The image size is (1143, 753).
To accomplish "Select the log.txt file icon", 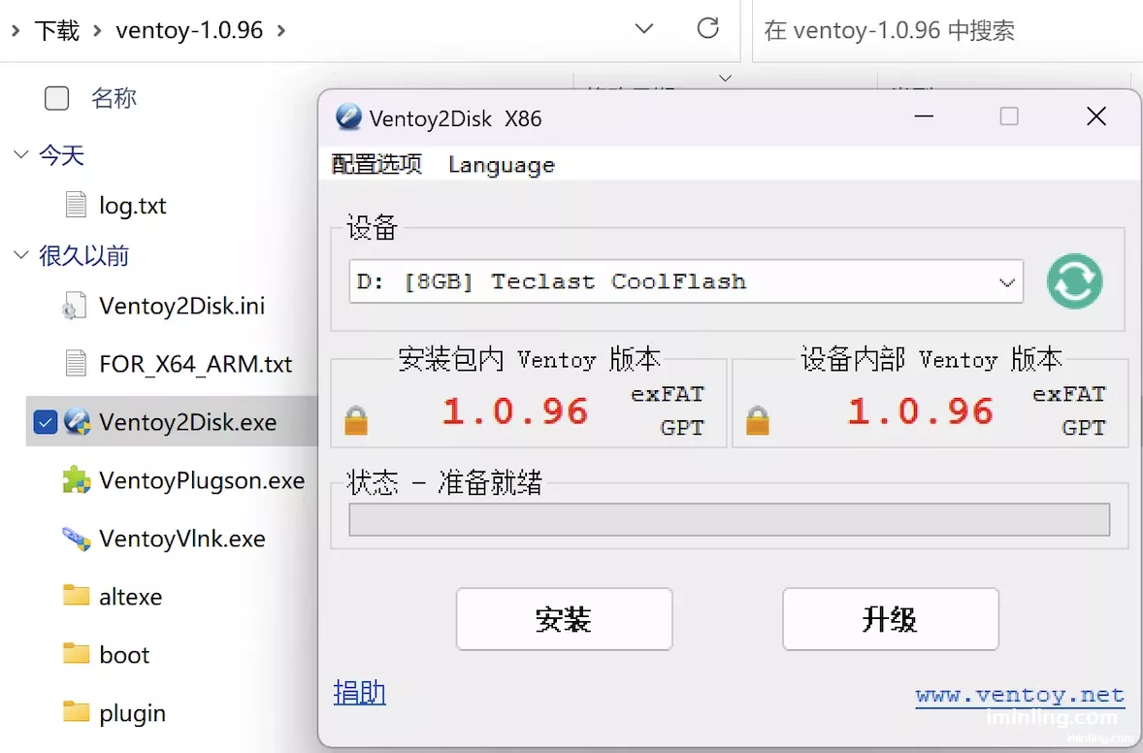I will [76, 205].
